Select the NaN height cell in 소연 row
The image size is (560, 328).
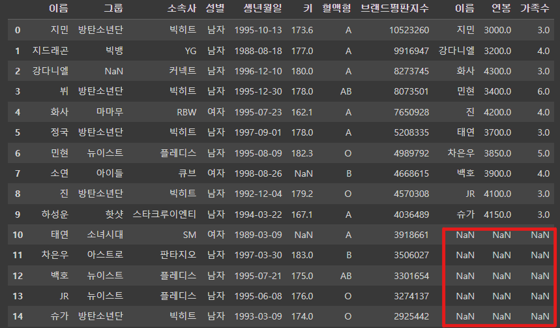tap(304, 173)
